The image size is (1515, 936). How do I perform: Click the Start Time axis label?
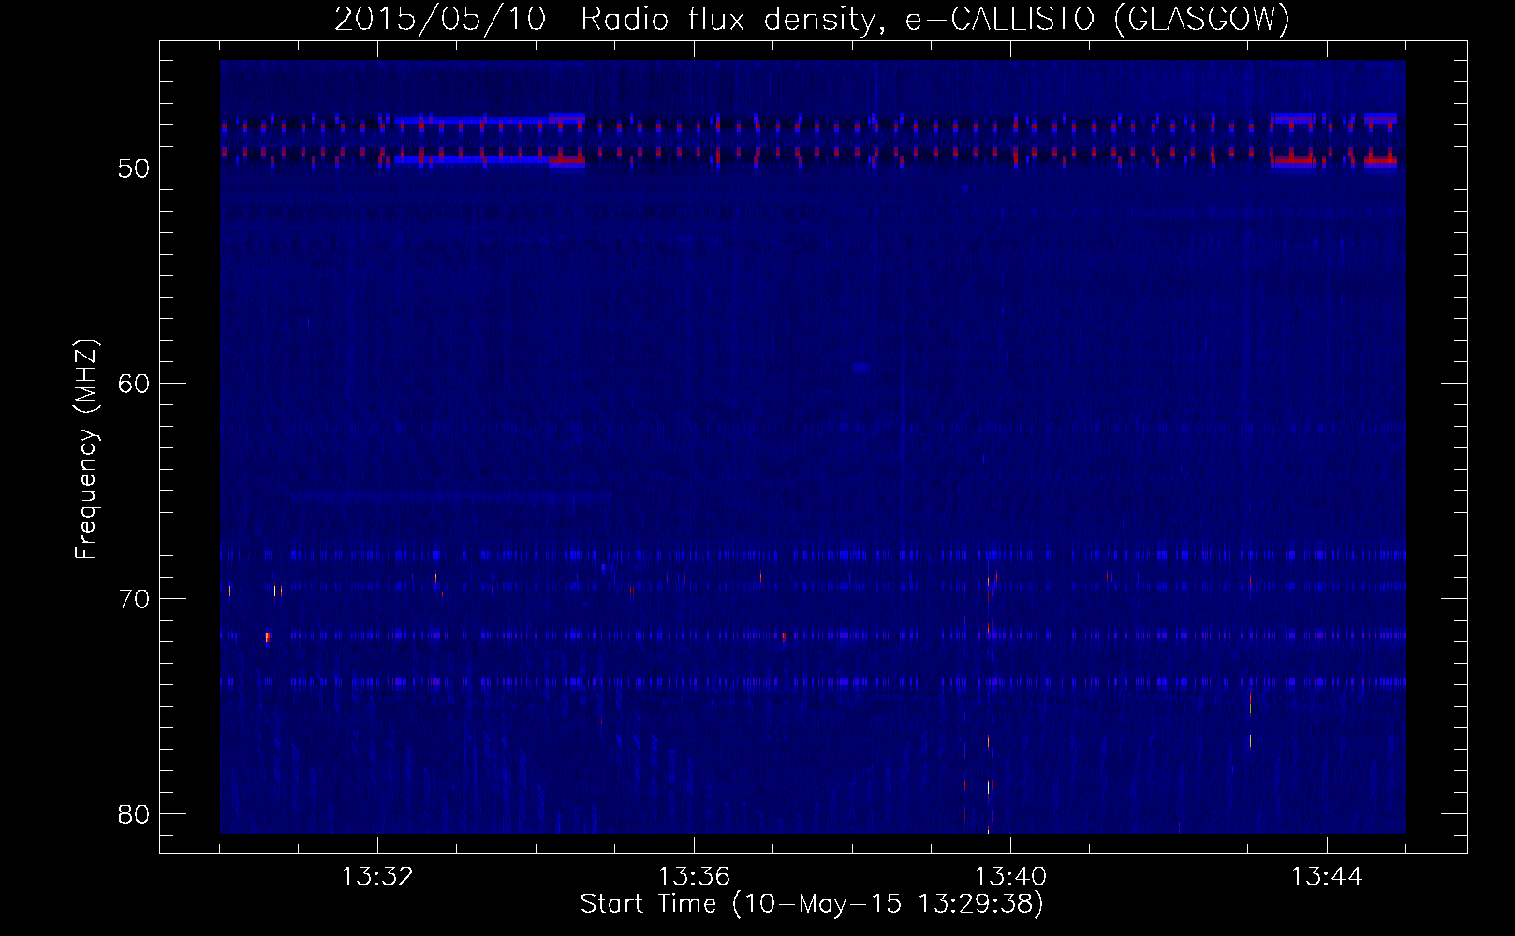[812, 903]
